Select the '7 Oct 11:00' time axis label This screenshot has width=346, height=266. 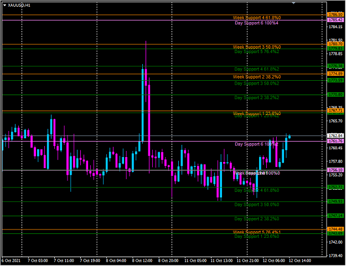(64, 260)
